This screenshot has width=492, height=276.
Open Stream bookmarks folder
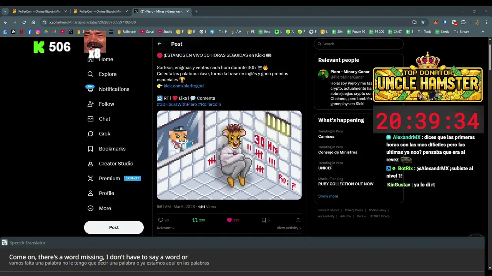pos(462,32)
